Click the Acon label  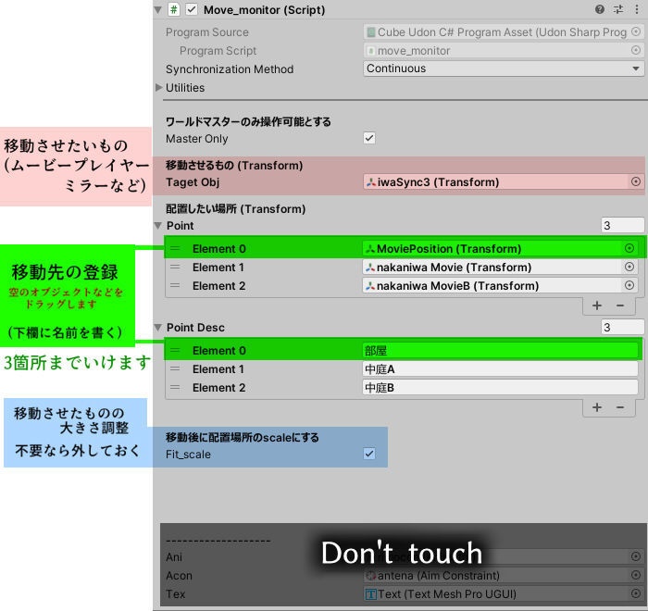[179, 576]
